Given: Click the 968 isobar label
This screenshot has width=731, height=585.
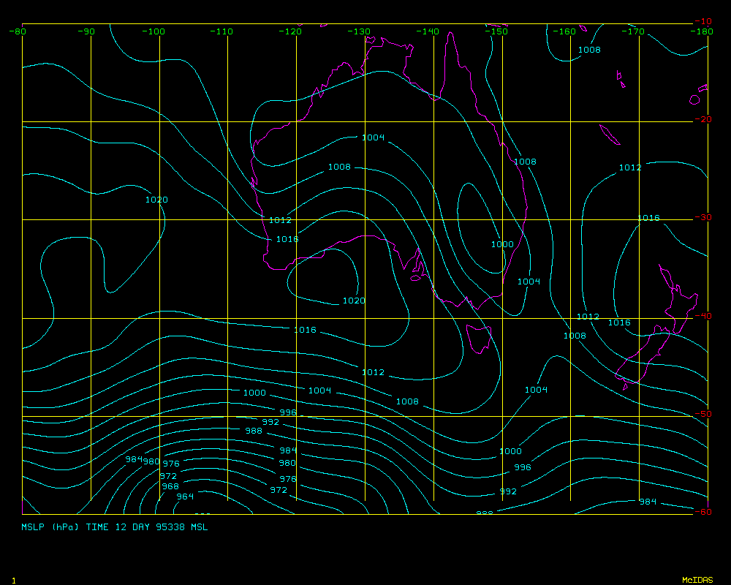Looking at the screenshot, I should (x=170, y=486).
